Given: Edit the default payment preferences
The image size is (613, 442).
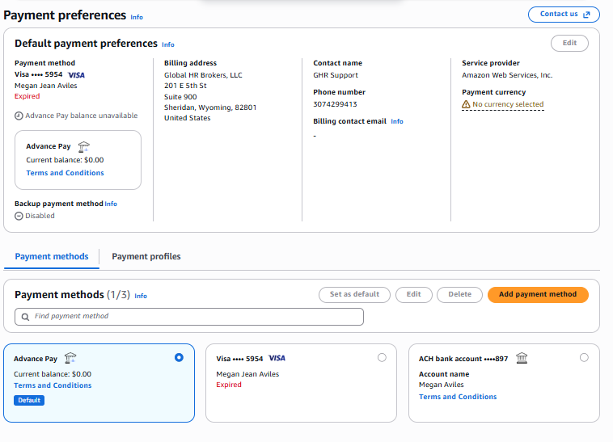Looking at the screenshot, I should click(x=569, y=43).
